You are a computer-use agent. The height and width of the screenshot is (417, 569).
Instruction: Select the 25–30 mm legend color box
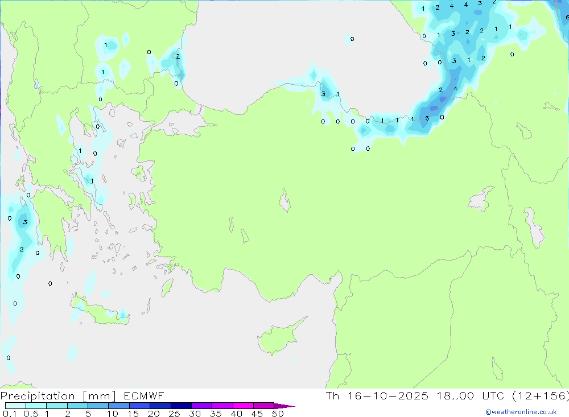pyautogui.click(x=181, y=406)
